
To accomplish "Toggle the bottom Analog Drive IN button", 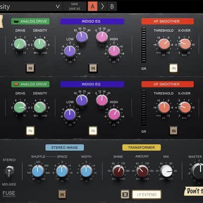I will click(x=30, y=131).
